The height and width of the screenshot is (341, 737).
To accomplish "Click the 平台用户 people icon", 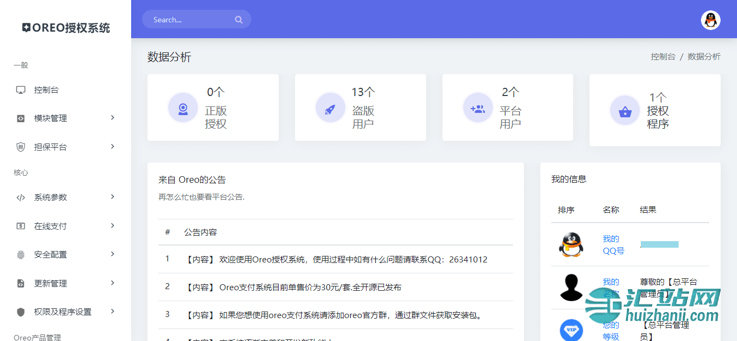I will point(478,108).
